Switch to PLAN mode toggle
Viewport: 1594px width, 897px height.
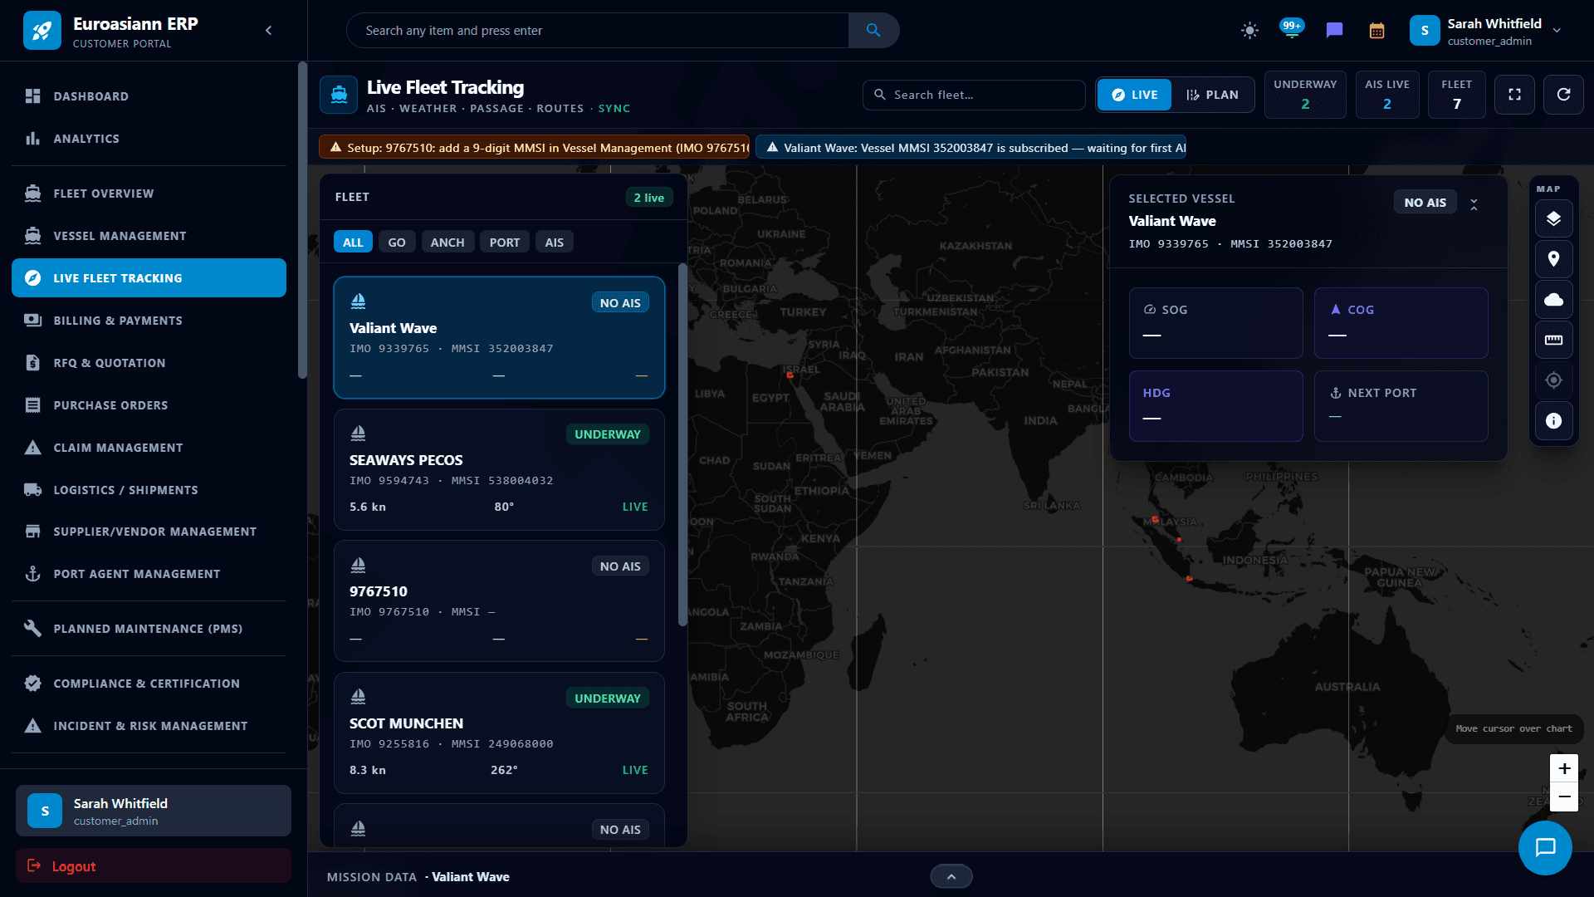point(1212,95)
